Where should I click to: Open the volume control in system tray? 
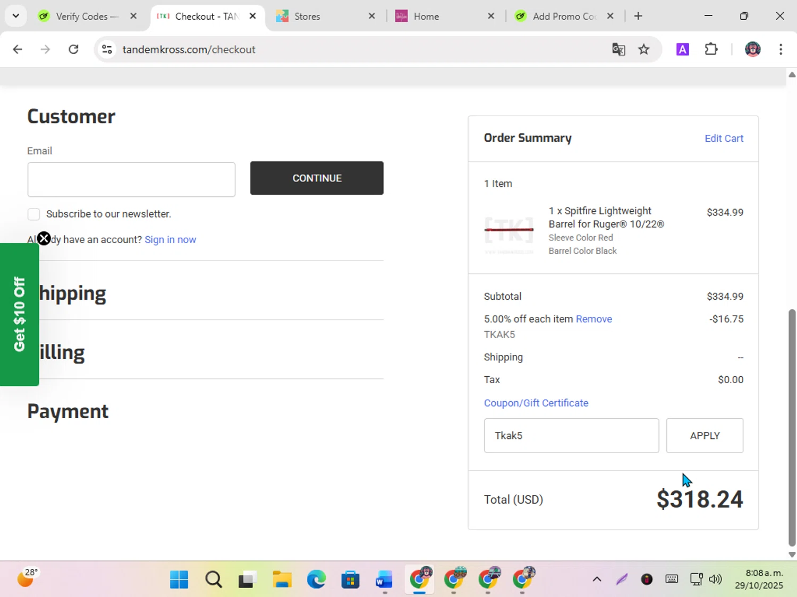tap(716, 579)
